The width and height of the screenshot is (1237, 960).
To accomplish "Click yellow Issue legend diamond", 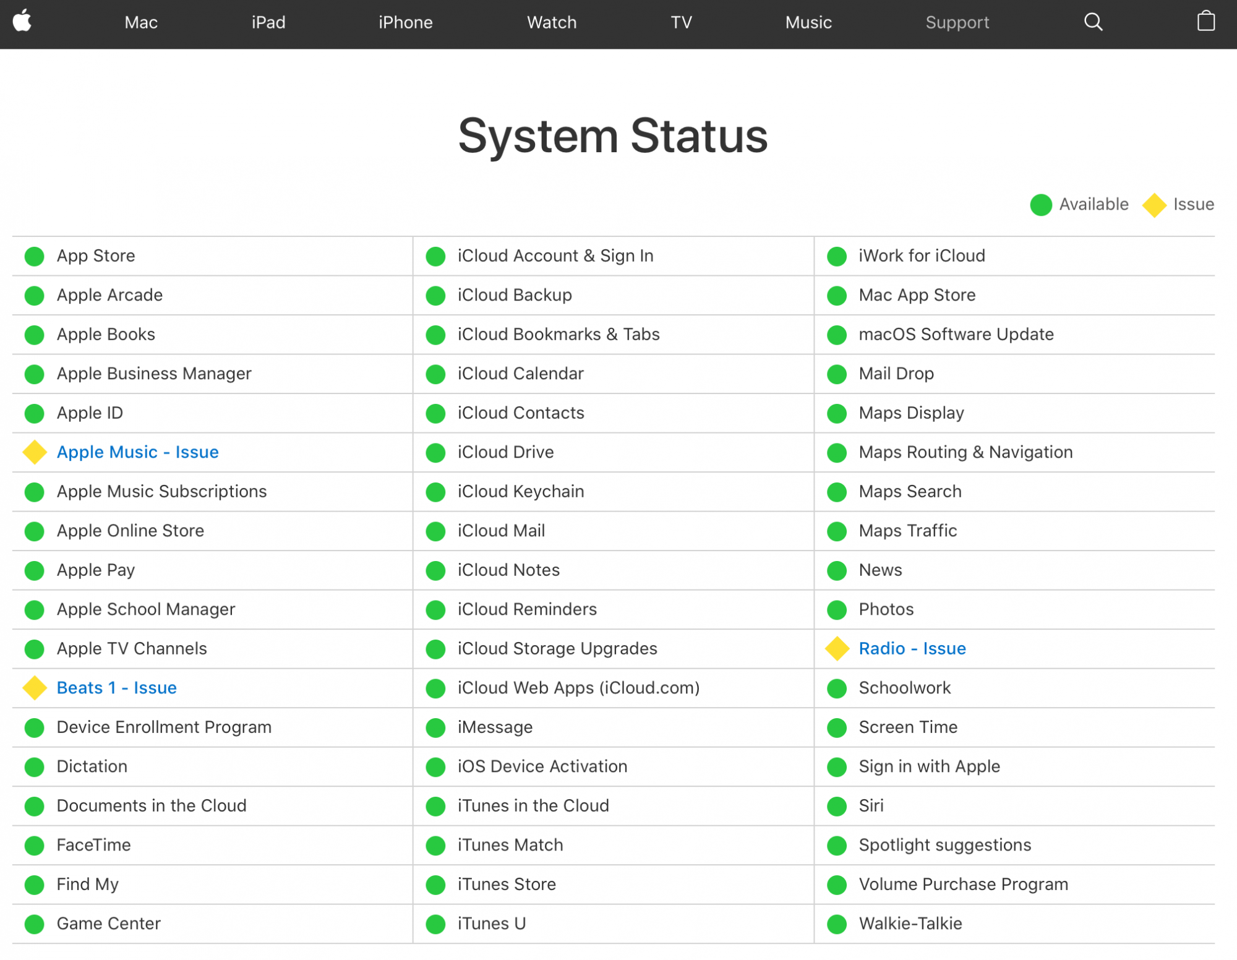I will coord(1154,205).
